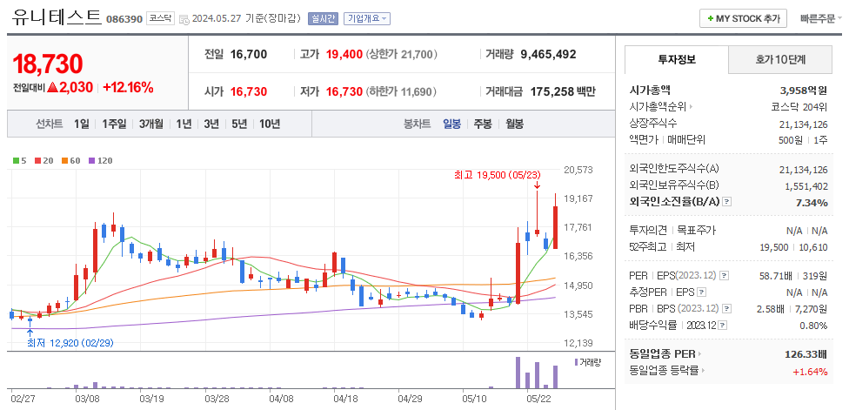Viewport: 849px width, 410px height.
Task: Click the stock code 086390
Action: (x=124, y=19)
